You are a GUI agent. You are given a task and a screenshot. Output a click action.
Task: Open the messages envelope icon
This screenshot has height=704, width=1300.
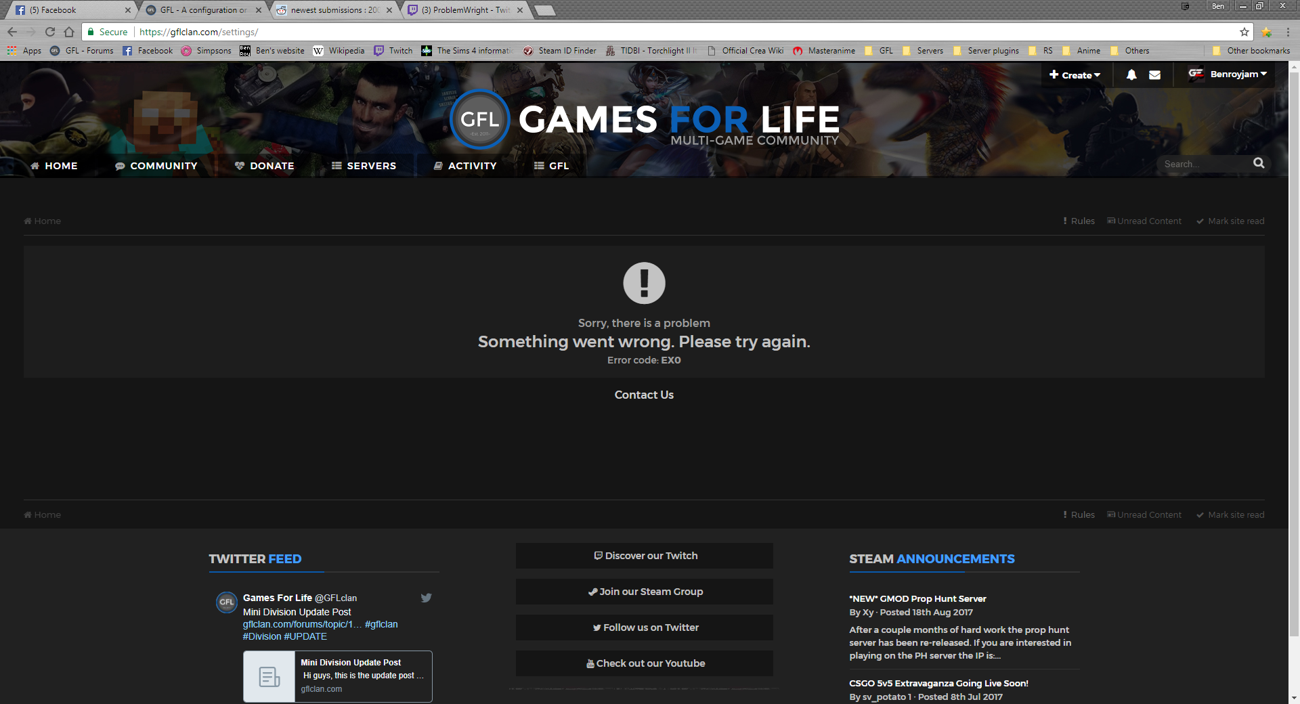pos(1155,75)
